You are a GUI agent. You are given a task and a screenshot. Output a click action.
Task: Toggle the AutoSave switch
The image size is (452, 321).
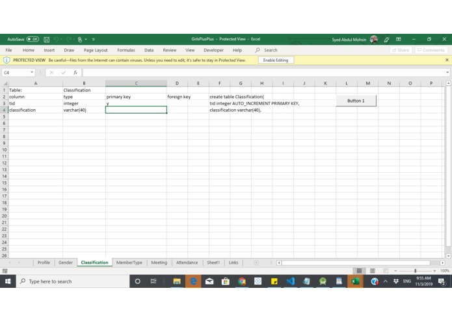[x=33, y=39]
